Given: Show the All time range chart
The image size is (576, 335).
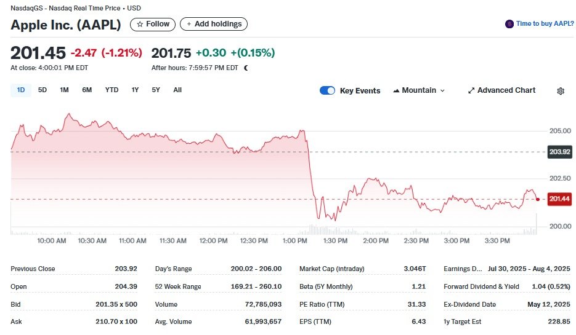Looking at the screenshot, I should [177, 90].
